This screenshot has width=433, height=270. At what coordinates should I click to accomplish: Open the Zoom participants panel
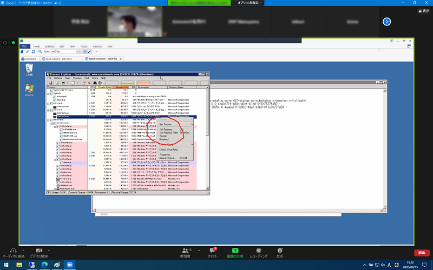point(186,251)
